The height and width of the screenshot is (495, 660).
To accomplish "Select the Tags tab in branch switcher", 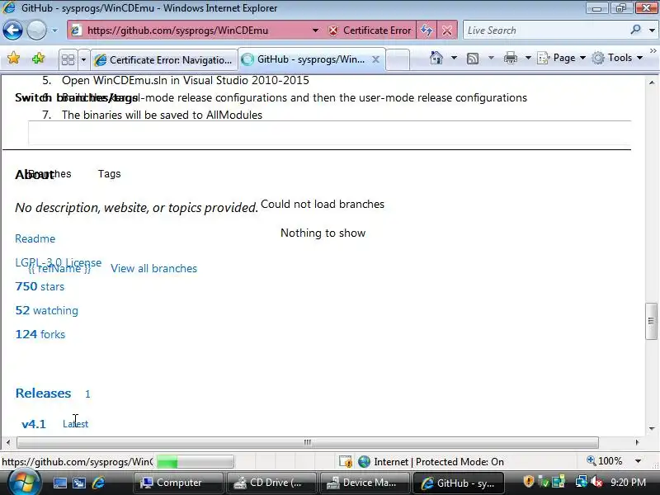I will tap(110, 174).
